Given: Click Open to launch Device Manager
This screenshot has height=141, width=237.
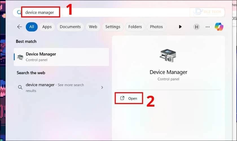Looking at the screenshot, I should [129, 98].
